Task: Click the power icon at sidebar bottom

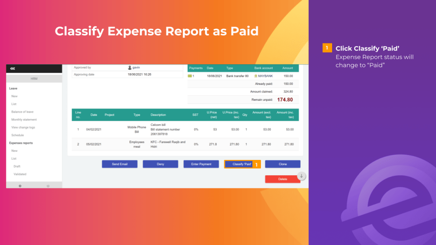Action: point(48,185)
